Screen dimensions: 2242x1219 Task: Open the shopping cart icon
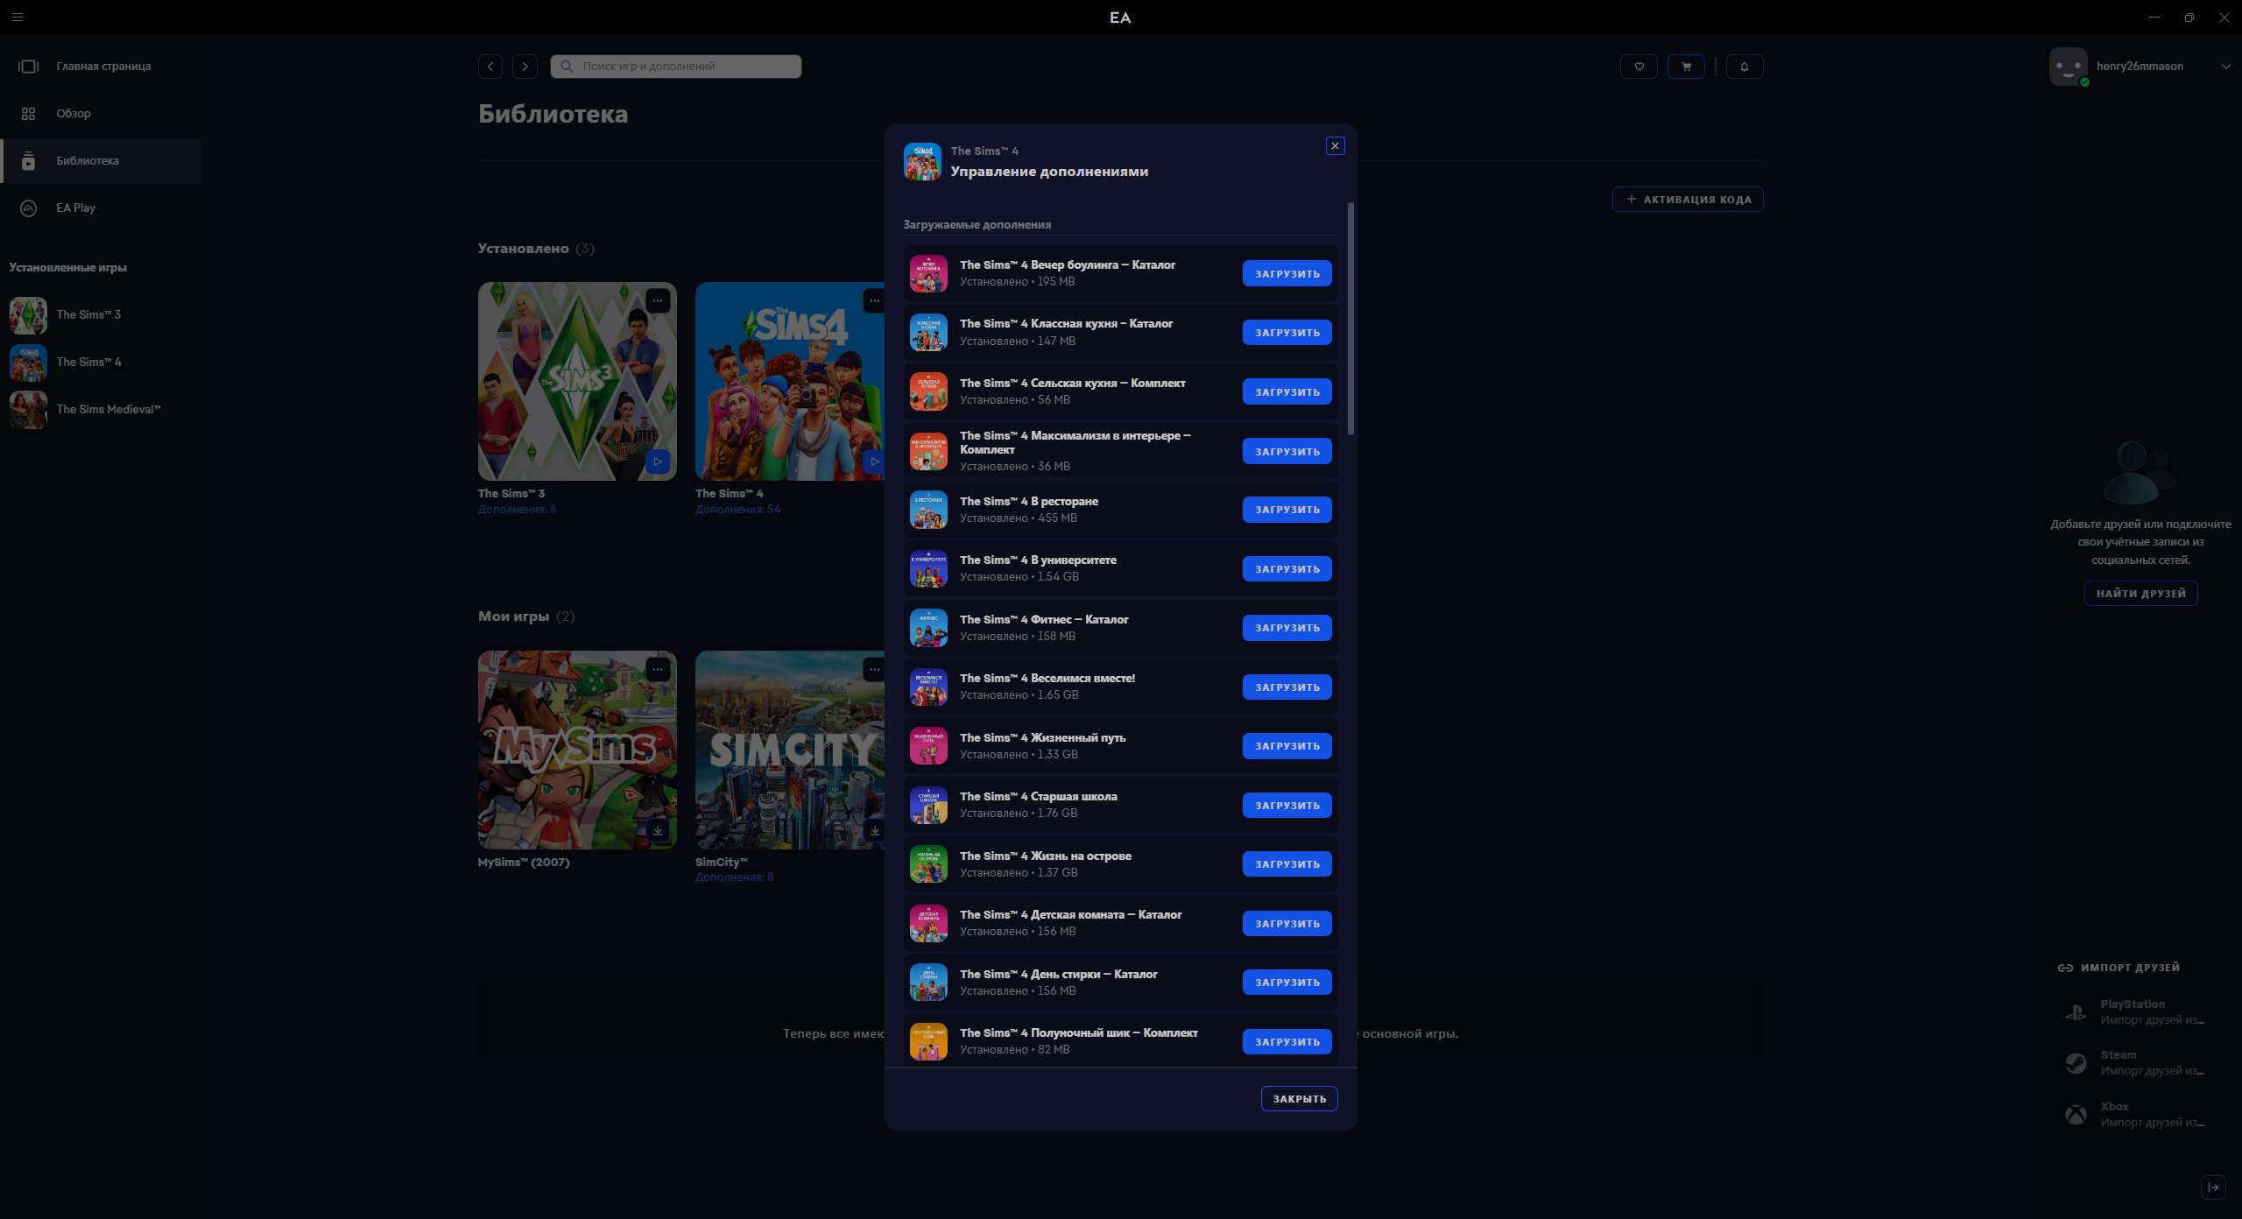click(x=1686, y=67)
